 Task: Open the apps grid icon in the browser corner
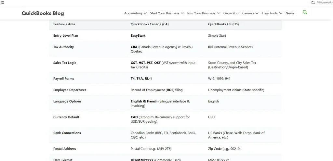click(x=2, y=3)
